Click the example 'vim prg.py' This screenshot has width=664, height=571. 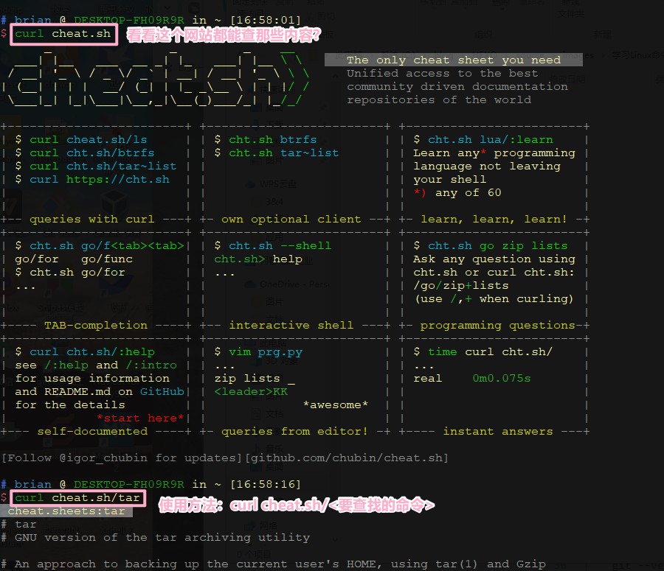tap(266, 352)
